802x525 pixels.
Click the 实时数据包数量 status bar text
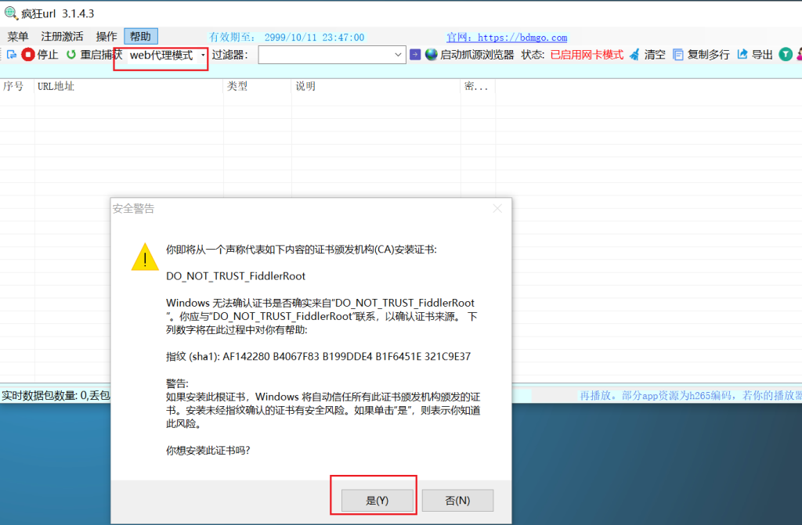[x=56, y=395]
